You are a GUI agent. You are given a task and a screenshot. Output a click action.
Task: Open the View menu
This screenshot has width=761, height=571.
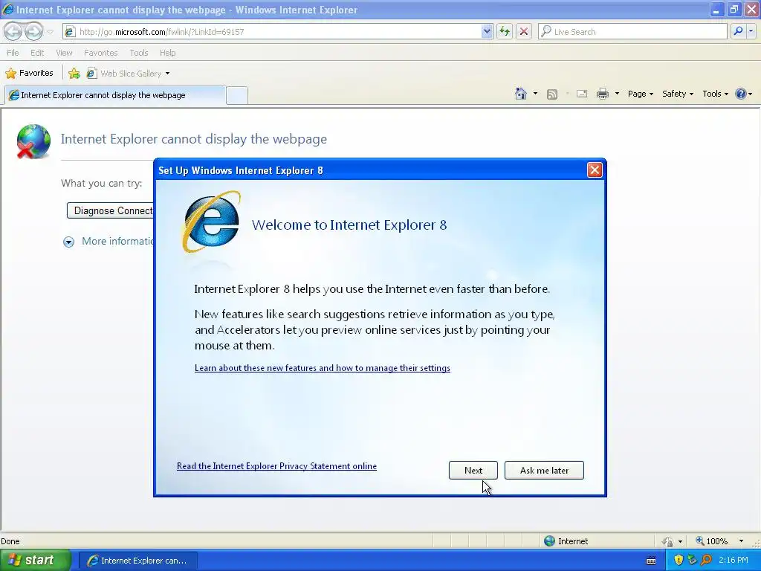[64, 53]
